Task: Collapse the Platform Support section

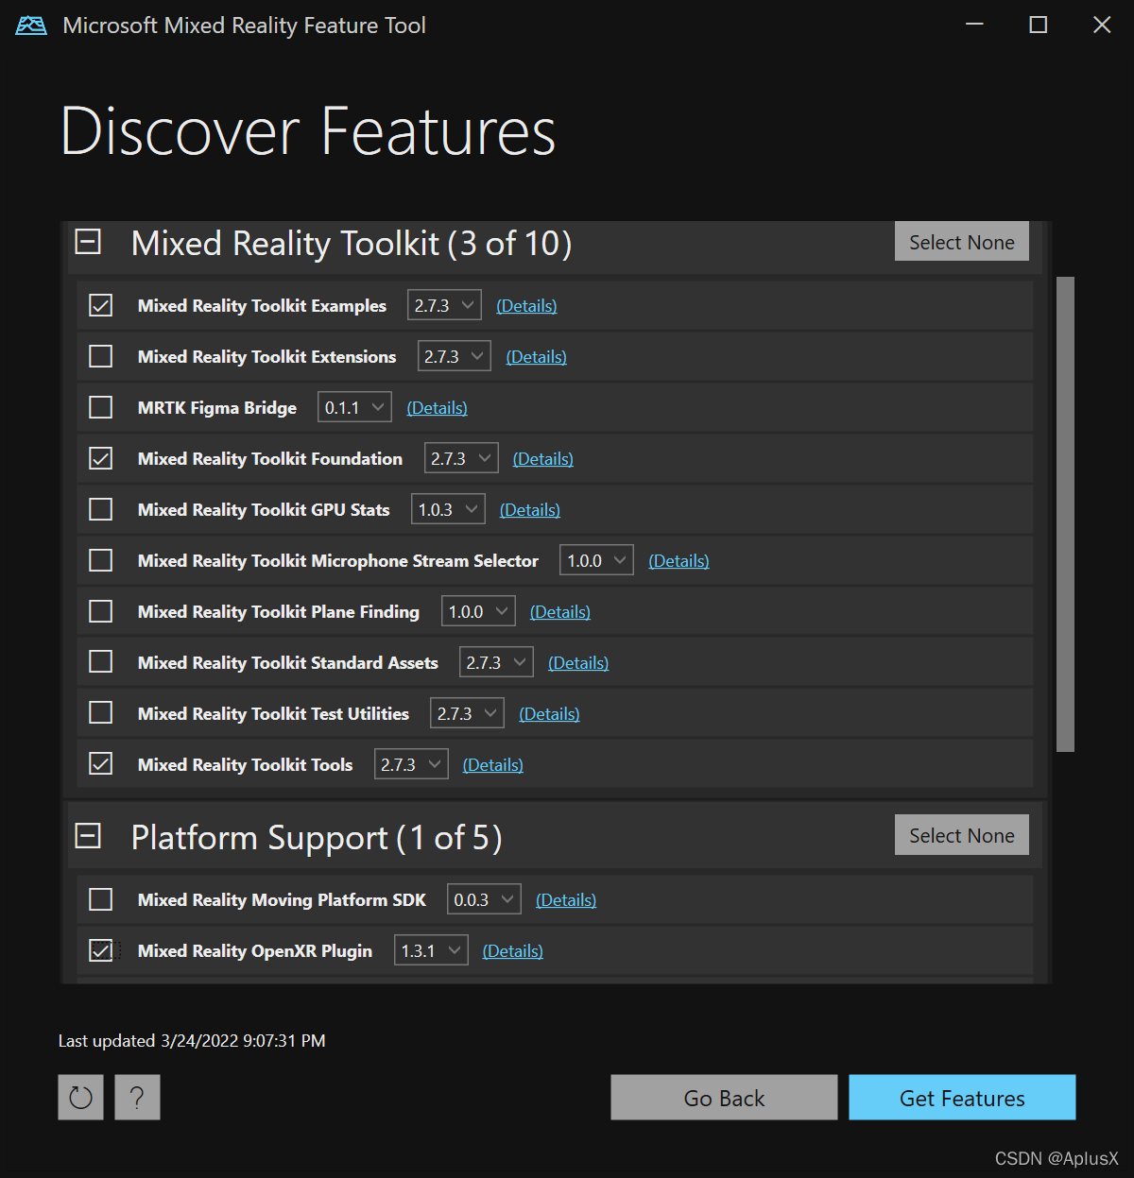Action: click(x=88, y=836)
